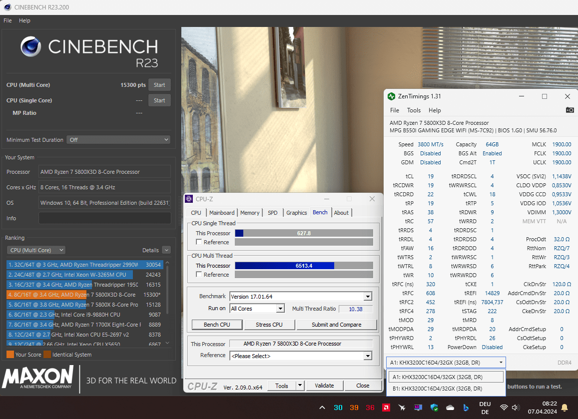
Task: Click the orange Your Score swatch
Action: point(10,355)
